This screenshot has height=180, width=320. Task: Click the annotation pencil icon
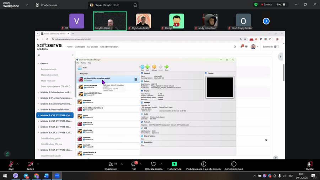[7, 154]
